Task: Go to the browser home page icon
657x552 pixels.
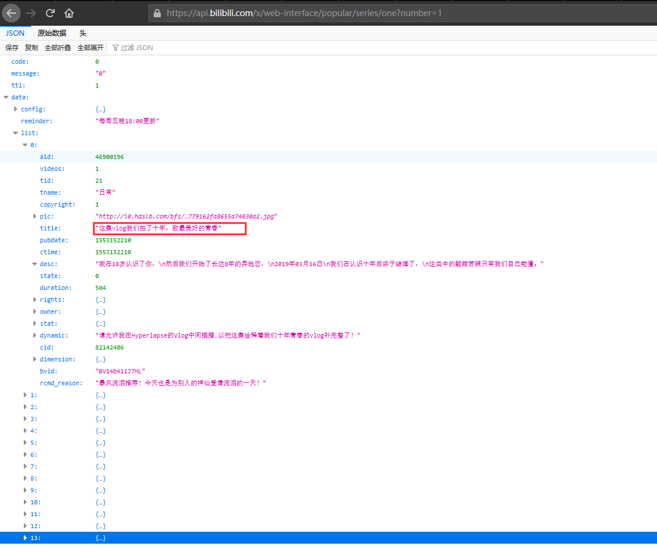Action: click(69, 13)
